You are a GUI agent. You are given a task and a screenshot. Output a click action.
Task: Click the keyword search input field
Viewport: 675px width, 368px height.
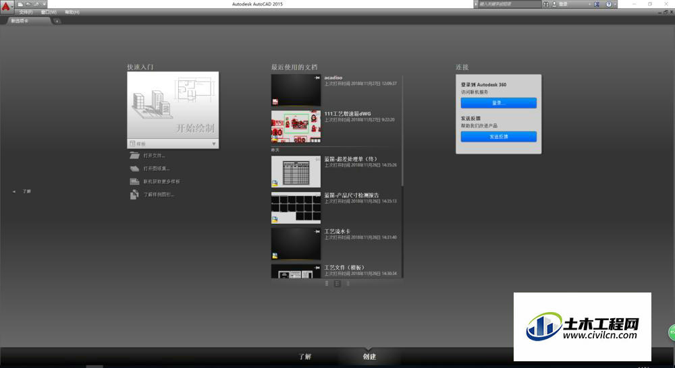point(509,4)
